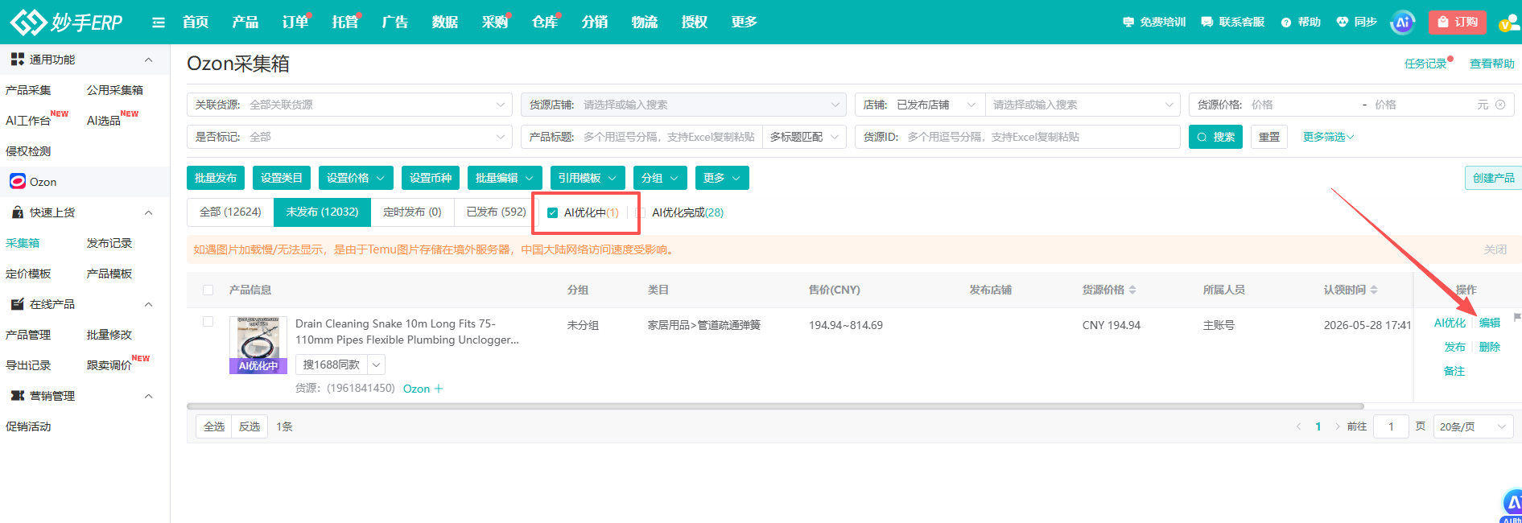Open the AI assistant icon in header
The image size is (1522, 523).
(1402, 23)
